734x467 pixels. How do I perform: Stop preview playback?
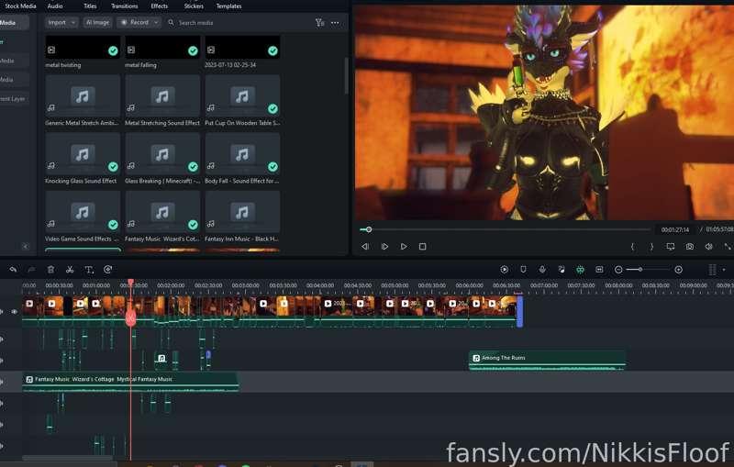point(422,247)
